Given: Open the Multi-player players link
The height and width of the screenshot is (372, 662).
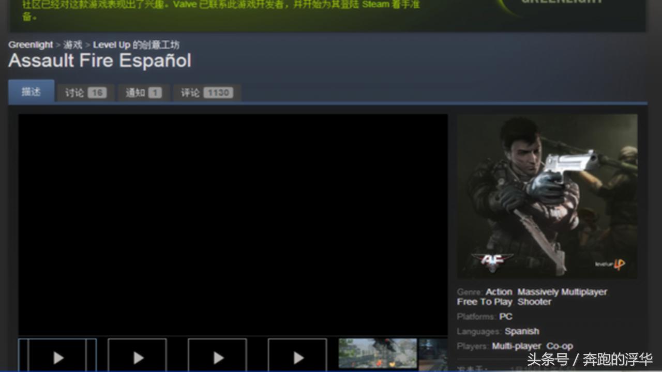Looking at the screenshot, I should point(517,345).
